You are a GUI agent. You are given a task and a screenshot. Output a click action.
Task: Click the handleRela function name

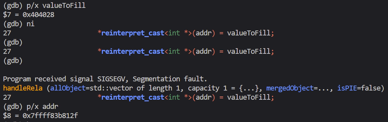coord(23,88)
